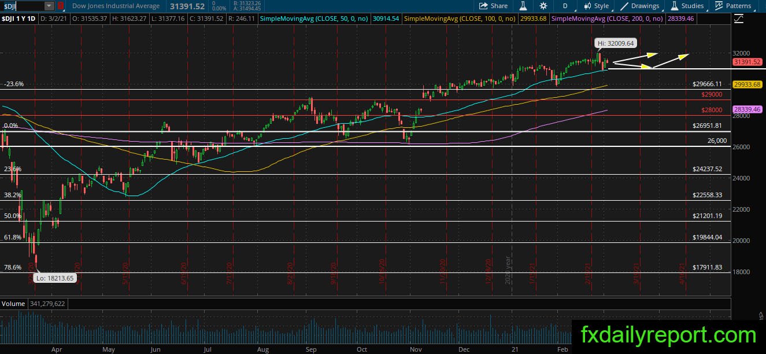Open the Studies menu
Screen dimensions: 766x354
click(x=687, y=6)
